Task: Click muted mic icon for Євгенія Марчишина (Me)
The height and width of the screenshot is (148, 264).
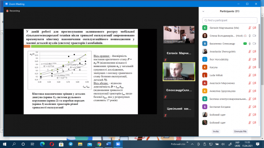Action: (250, 28)
